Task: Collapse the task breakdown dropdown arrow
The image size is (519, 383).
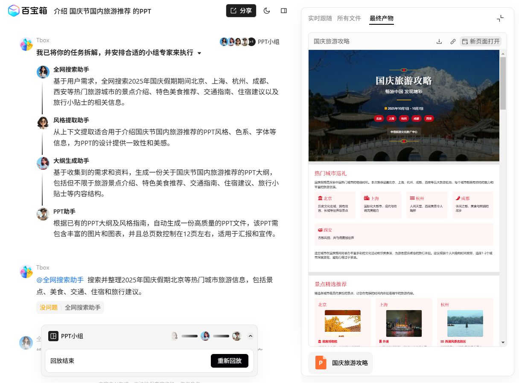Action: [x=199, y=53]
